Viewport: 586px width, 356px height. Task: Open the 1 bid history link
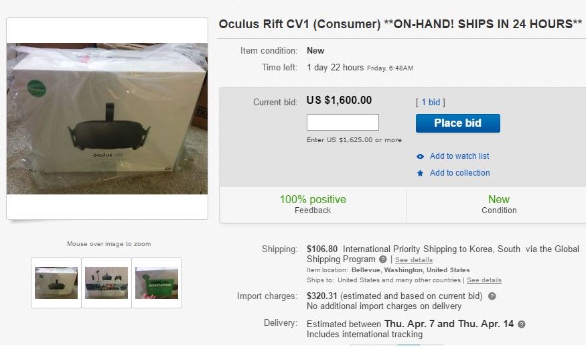coord(430,103)
